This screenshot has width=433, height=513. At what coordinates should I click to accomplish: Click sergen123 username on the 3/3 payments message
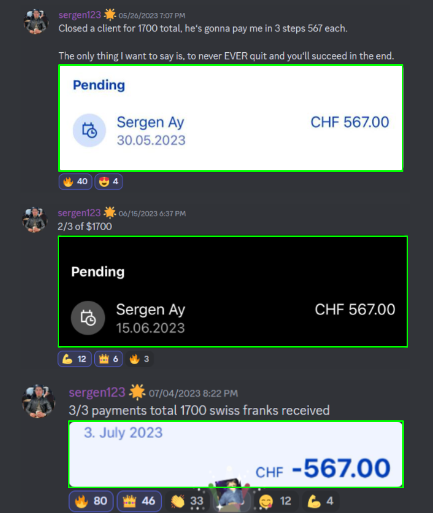(97, 392)
